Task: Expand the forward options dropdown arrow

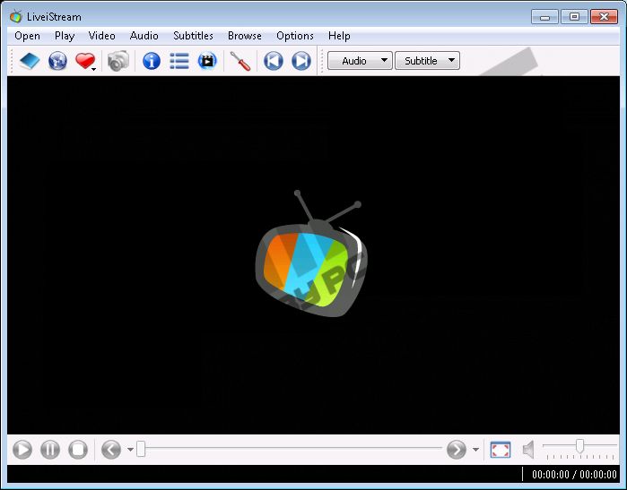Action: 475,450
